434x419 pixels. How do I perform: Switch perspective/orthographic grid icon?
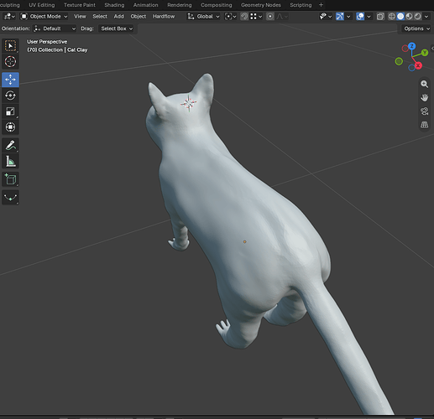point(425,125)
